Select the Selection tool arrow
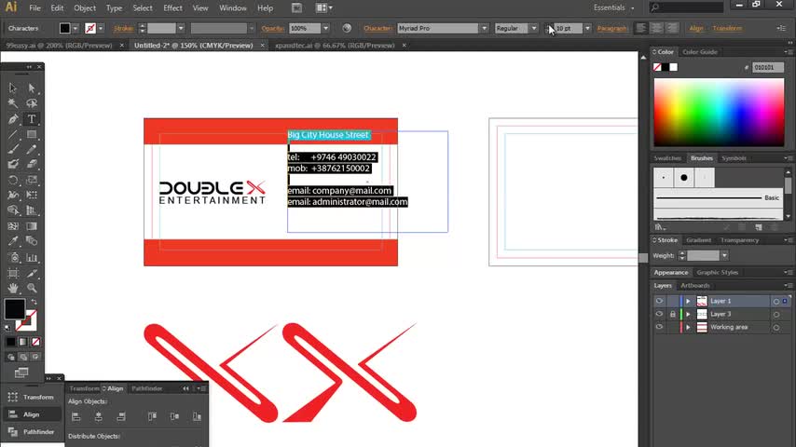The width and height of the screenshot is (796, 447). [13, 88]
